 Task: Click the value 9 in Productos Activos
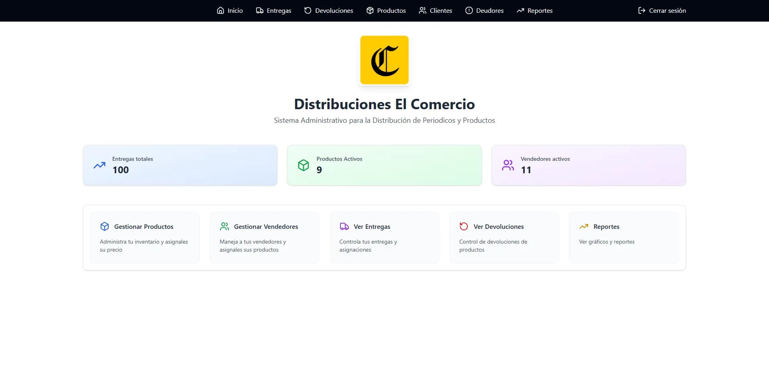point(319,170)
